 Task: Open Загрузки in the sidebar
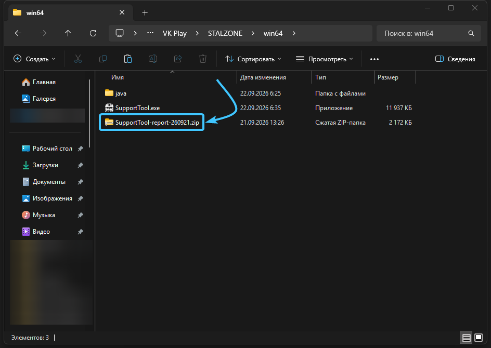point(40,165)
